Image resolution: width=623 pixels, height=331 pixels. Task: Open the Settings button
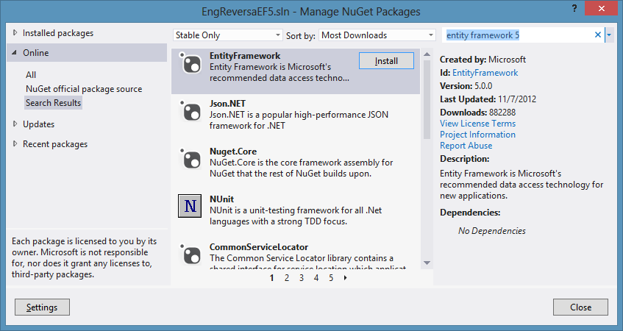coord(42,307)
